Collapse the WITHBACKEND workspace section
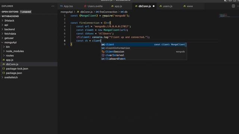This screenshot has height=134, width=239. 10,16
